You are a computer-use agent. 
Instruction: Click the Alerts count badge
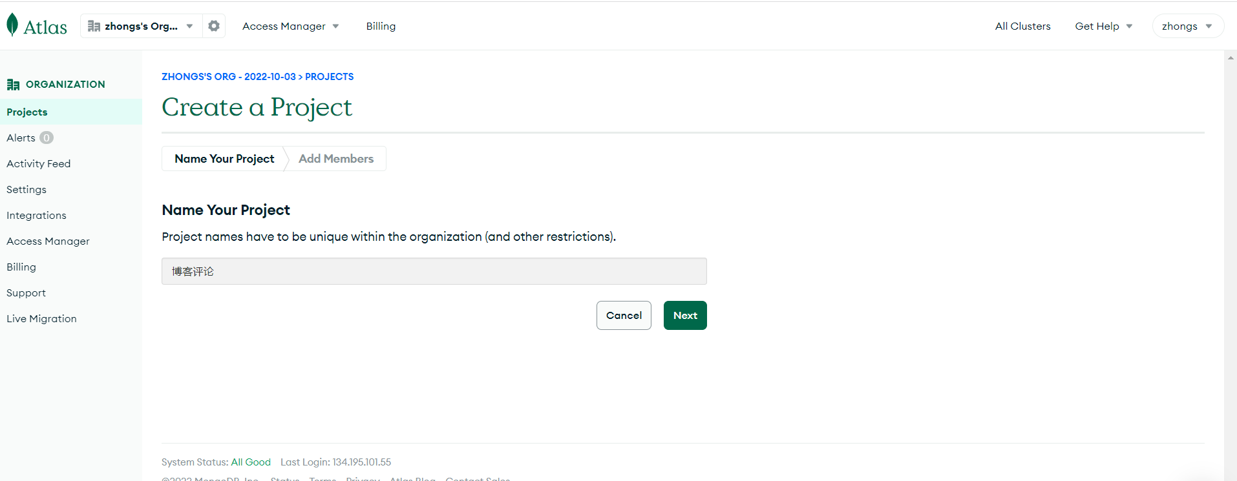click(x=47, y=138)
